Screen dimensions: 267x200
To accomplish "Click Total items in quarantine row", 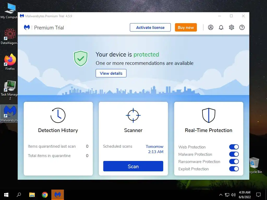I will [x=58, y=156].
